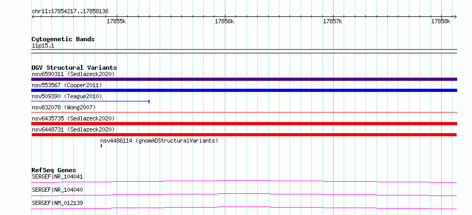Open the nsv6448731 (Sedlazeck2020) variant label
Screen dimensions: 472x215
coord(73,129)
